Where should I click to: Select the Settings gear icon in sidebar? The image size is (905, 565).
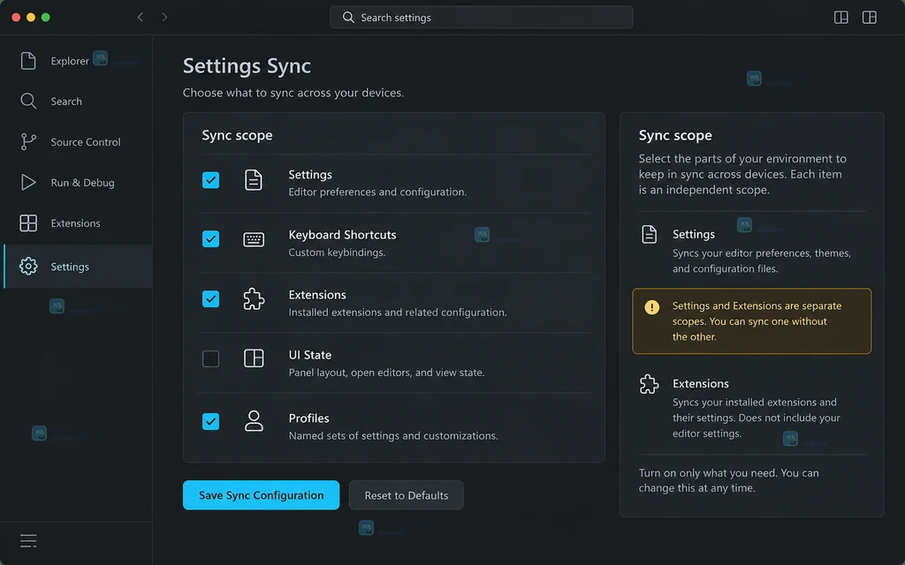click(x=28, y=267)
